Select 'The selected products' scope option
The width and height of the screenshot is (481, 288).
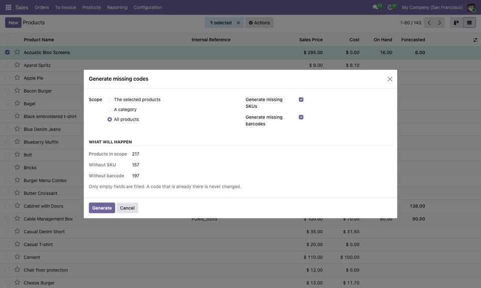(110, 100)
